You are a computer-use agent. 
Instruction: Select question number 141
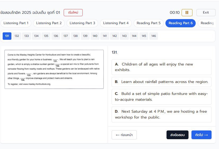(x=105, y=36)
